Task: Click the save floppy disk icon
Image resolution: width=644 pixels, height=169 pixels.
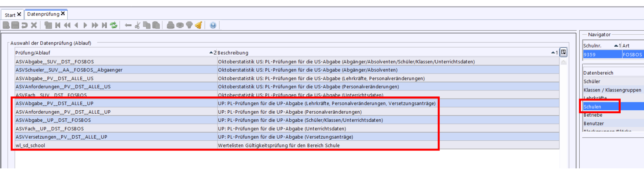Action: tap(15, 25)
